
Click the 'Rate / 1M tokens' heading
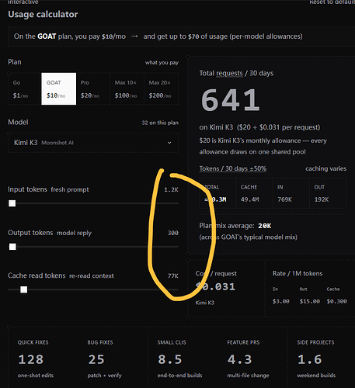click(298, 274)
